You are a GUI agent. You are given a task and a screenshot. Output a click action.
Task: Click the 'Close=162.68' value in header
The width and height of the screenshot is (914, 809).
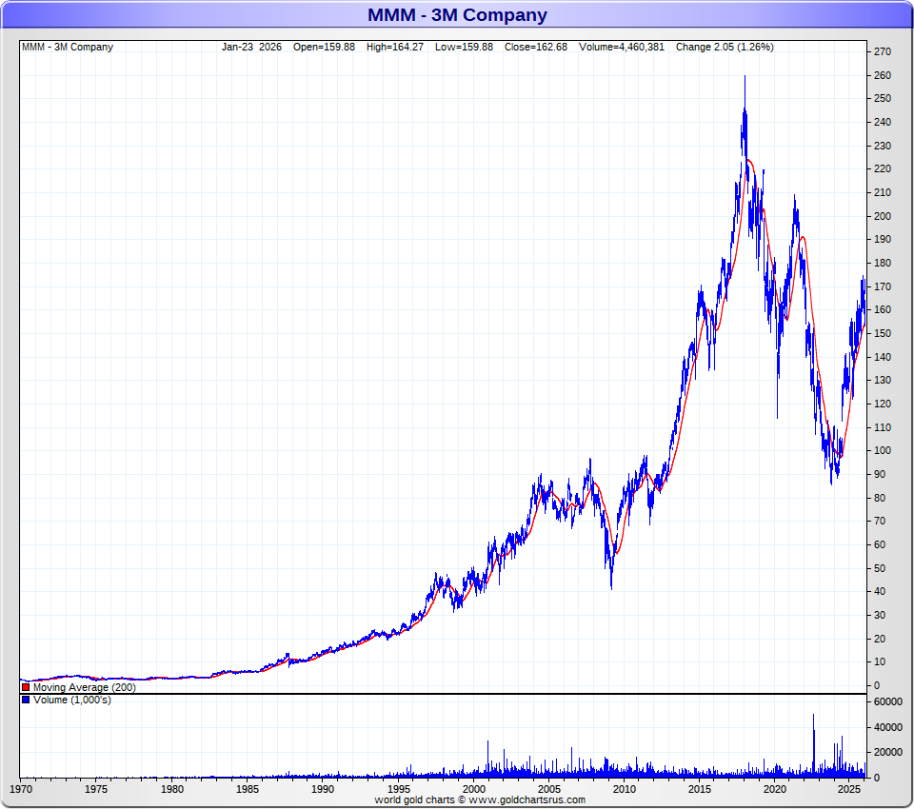click(536, 47)
